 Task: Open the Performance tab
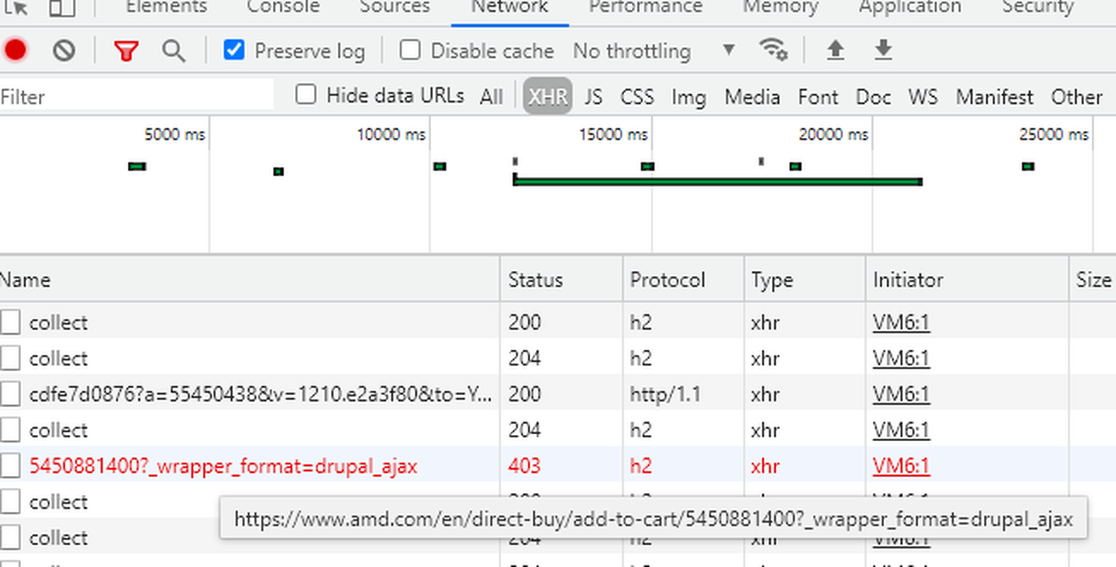(645, 8)
